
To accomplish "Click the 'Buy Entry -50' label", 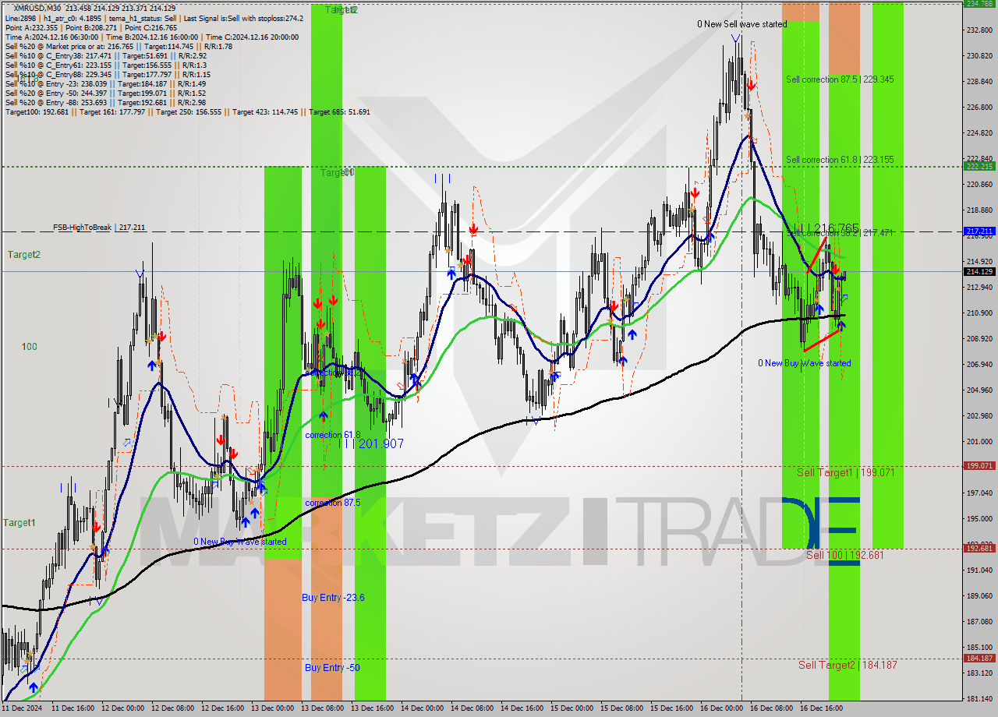I will [332, 668].
